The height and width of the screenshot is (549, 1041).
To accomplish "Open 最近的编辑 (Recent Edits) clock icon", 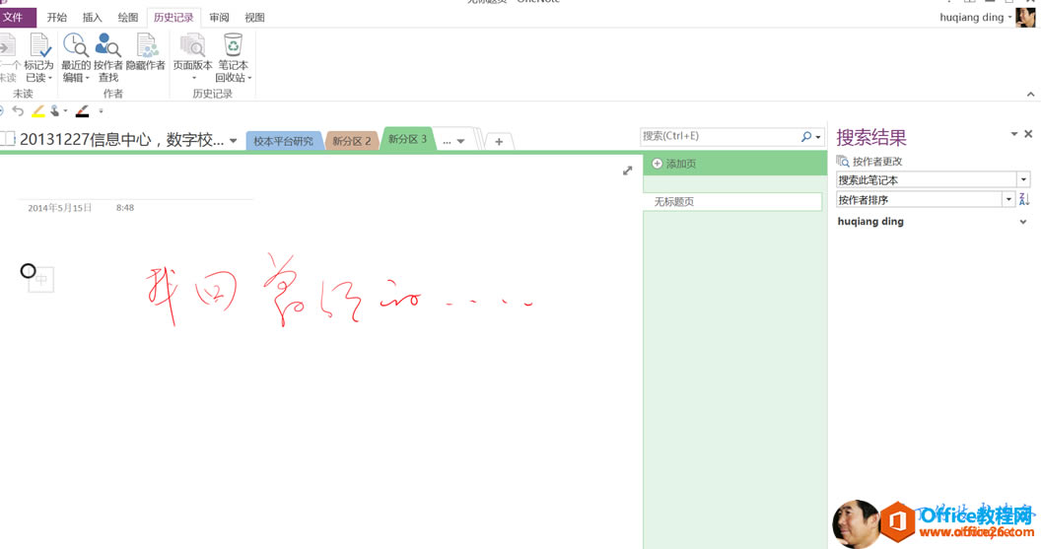I will pyautogui.click(x=76, y=45).
